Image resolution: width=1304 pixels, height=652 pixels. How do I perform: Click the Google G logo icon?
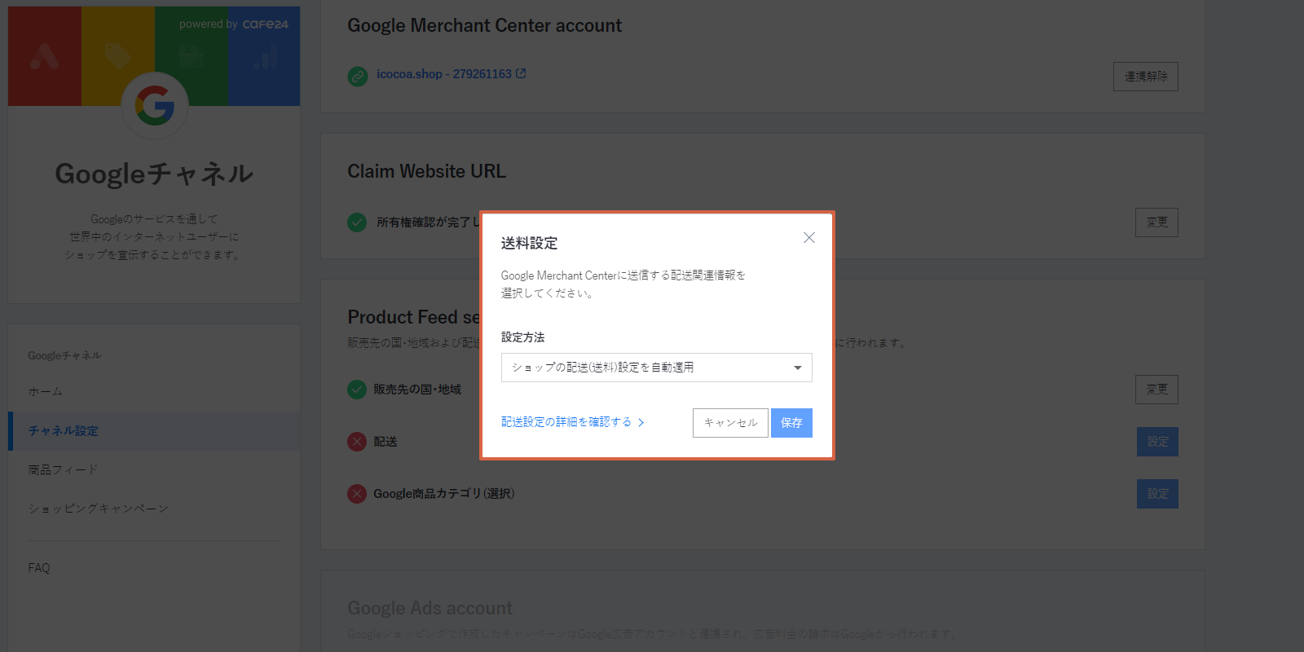pyautogui.click(x=155, y=106)
